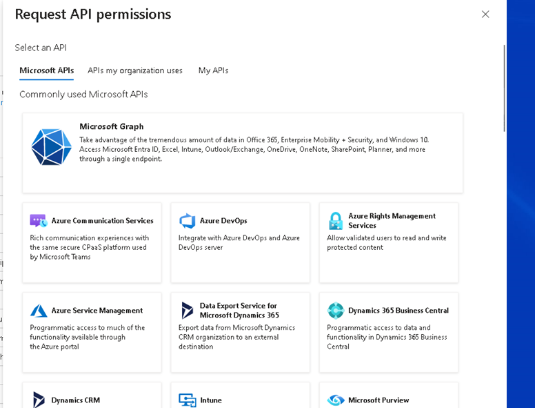Click the Microsoft Graph description text
The width and height of the screenshot is (535, 408).
click(x=254, y=149)
